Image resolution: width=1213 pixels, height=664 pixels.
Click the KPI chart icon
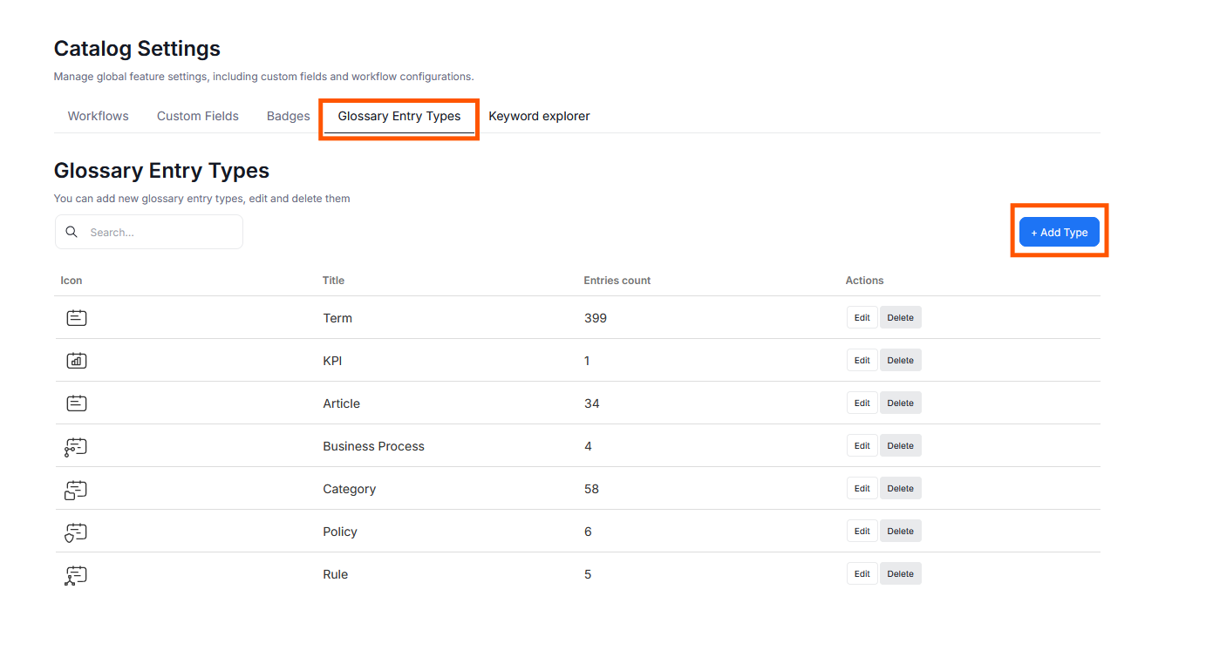click(x=77, y=361)
